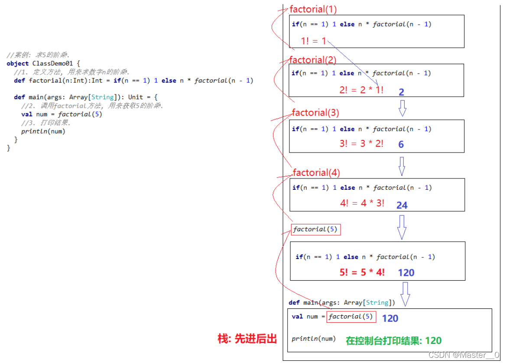Click 'val num = factorial(5)' in left code

[62, 114]
